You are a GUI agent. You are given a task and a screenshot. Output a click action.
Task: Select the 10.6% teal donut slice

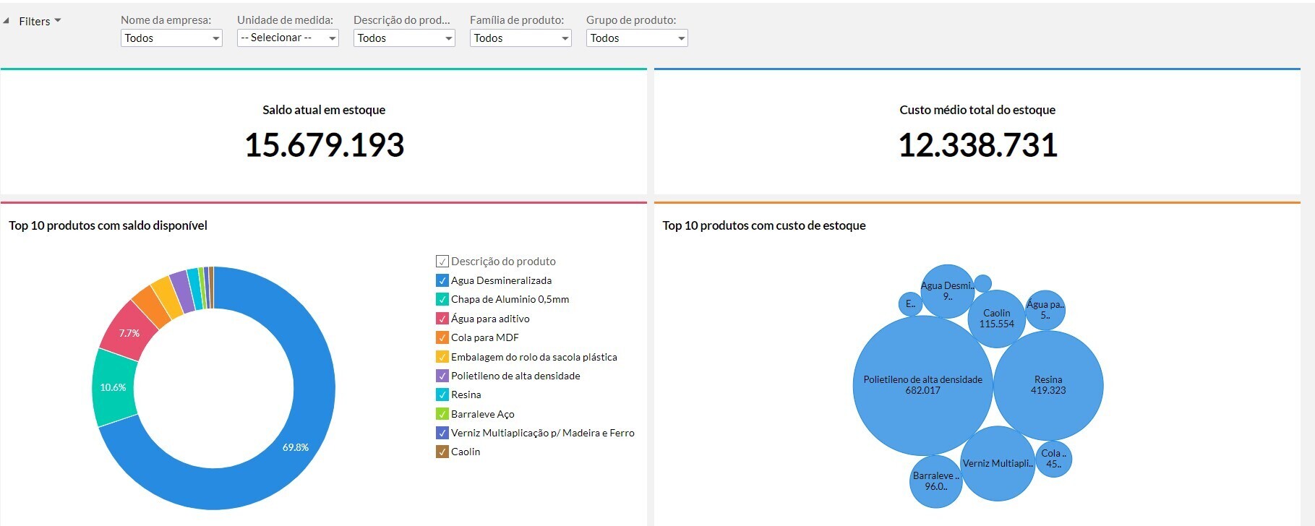coord(113,387)
